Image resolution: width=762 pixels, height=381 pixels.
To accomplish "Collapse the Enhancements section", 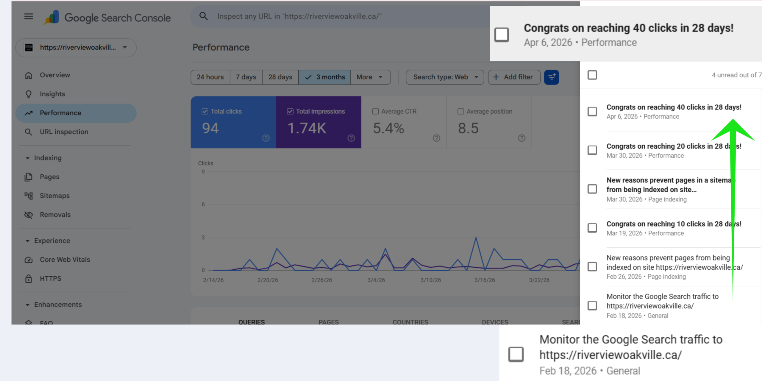I will (x=28, y=305).
